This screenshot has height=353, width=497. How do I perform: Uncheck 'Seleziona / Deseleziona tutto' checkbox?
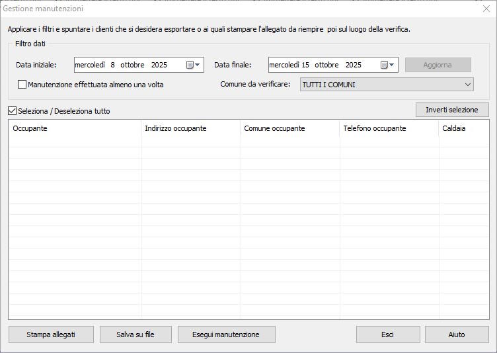13,111
